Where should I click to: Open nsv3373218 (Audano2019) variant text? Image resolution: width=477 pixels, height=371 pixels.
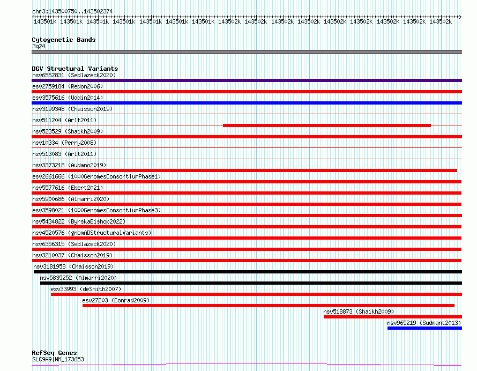point(69,165)
